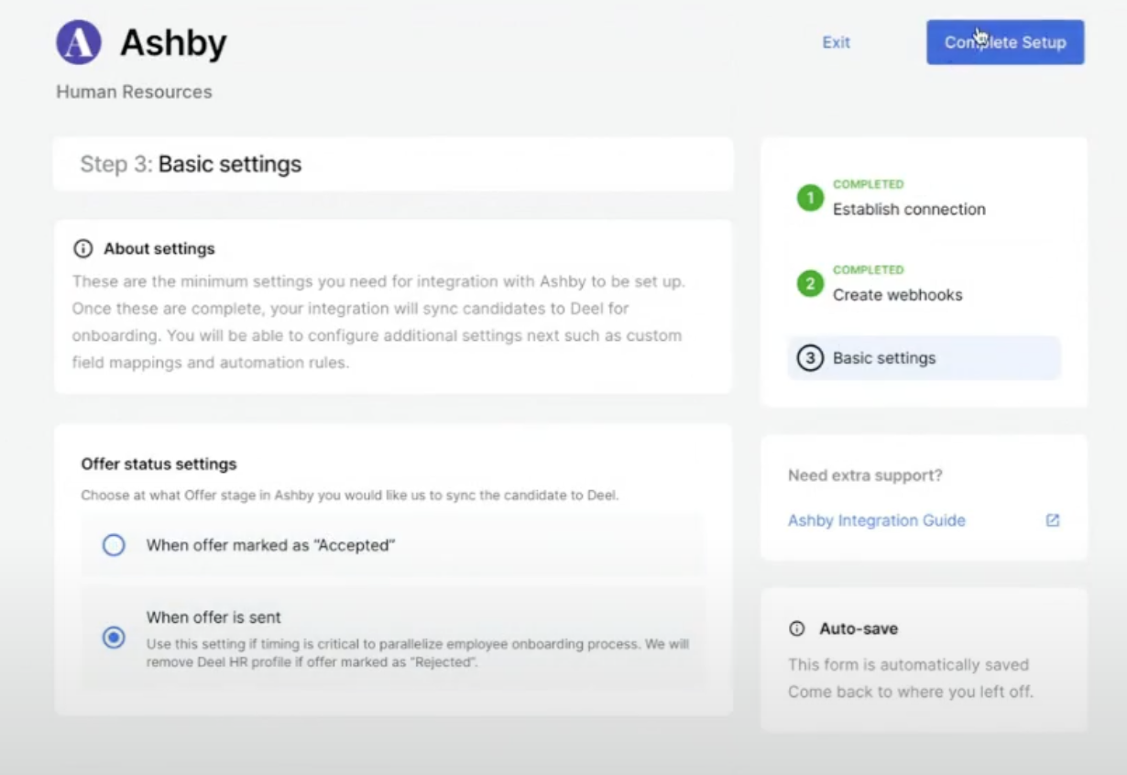
Task: Click the "When offer is sent" label
Action: 213,617
